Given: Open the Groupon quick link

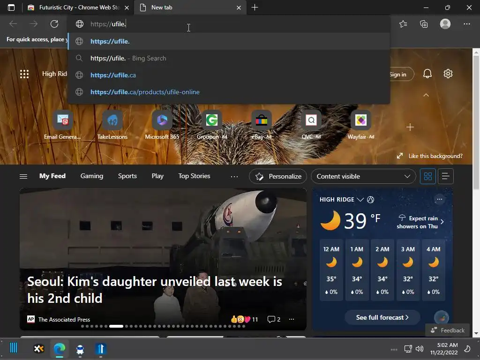Looking at the screenshot, I should pyautogui.click(x=212, y=126).
